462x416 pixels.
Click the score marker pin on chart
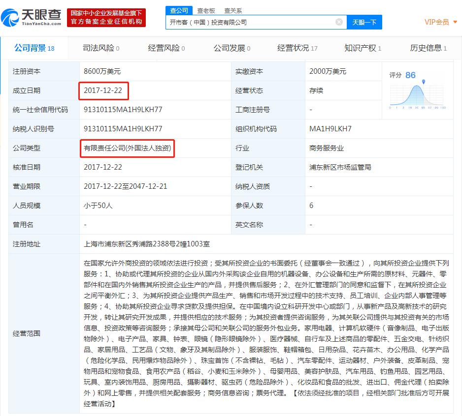pos(424,82)
